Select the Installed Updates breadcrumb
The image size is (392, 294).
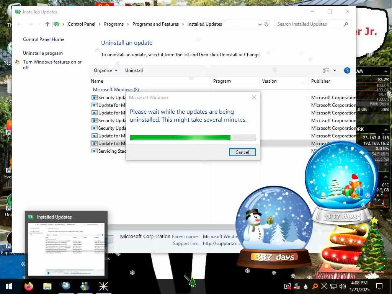tap(205, 24)
